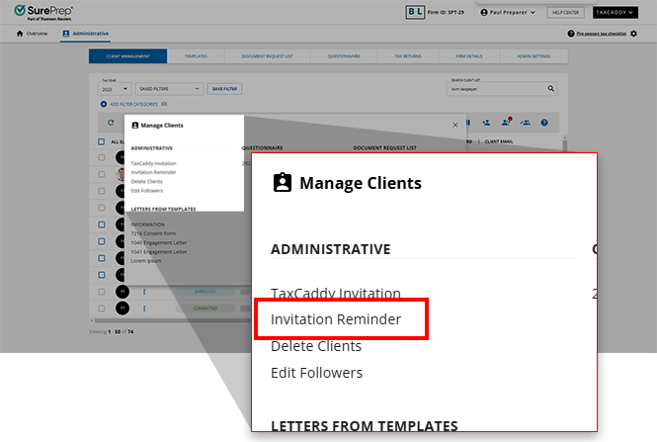Click the BL firm logo
Image resolution: width=657 pixels, height=442 pixels.
pos(415,12)
